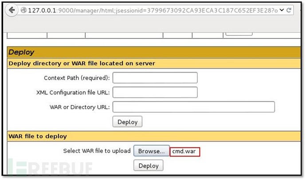The height and width of the screenshot is (180, 306).
Task: Click the Context Path input field
Action: pyautogui.click(x=155, y=78)
